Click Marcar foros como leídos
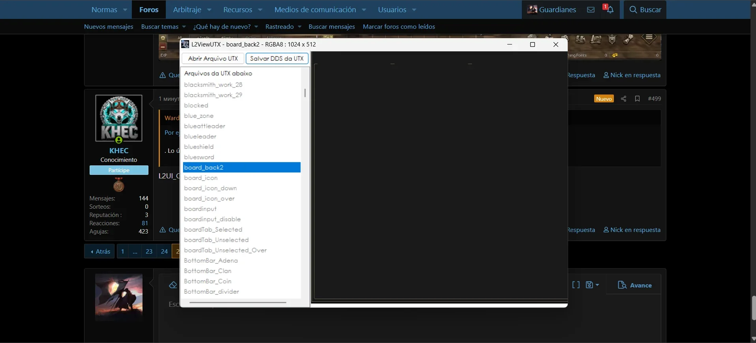 pos(399,27)
